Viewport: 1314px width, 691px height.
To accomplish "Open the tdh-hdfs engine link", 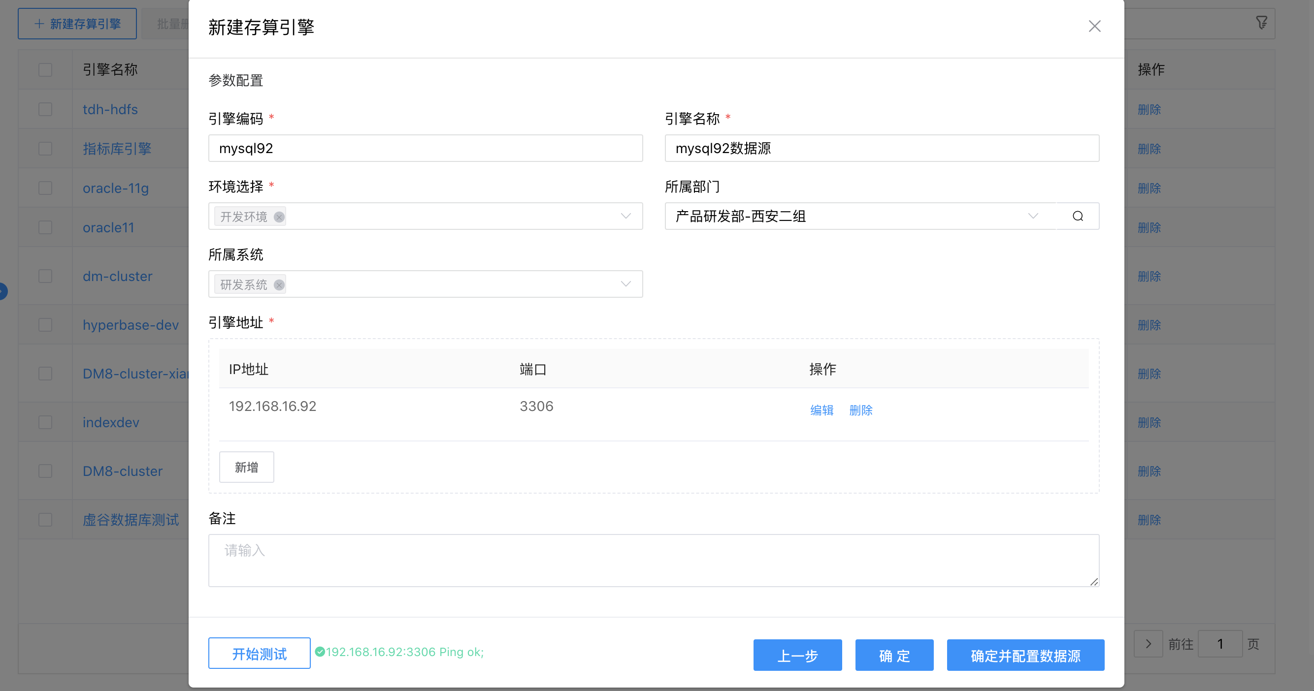I will pyautogui.click(x=110, y=109).
